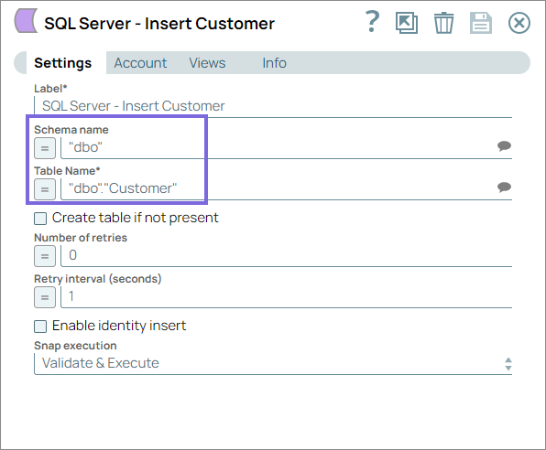
Task: Delete snap using the trash icon
Action: (443, 23)
